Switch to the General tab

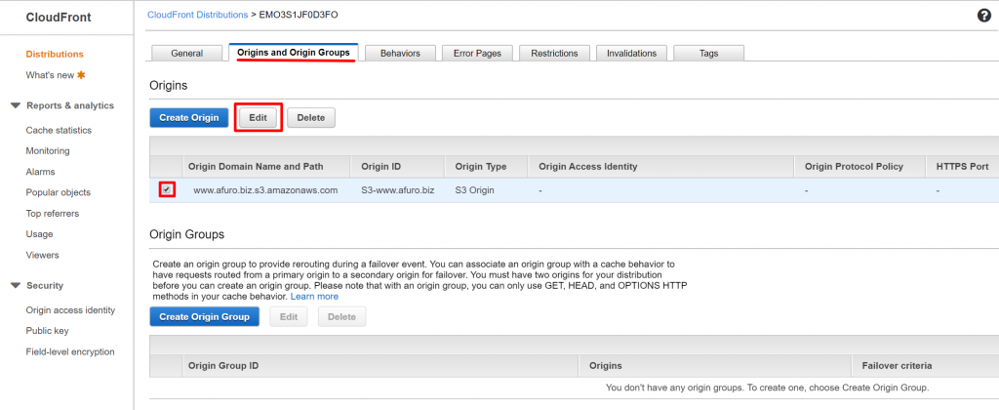[x=186, y=53]
